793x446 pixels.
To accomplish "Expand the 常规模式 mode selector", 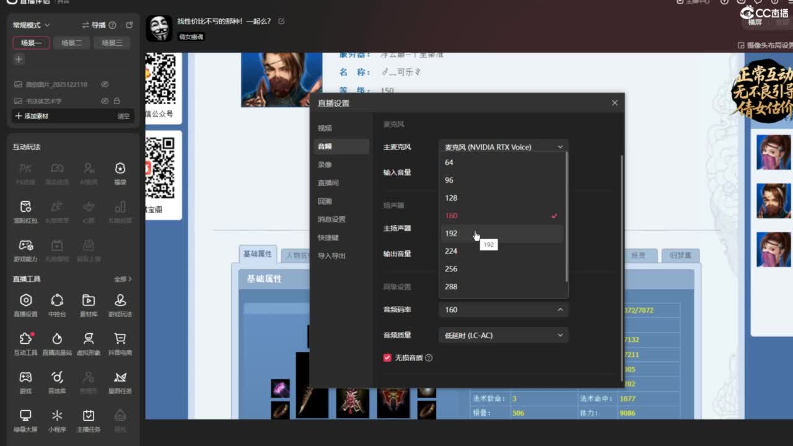I will pyautogui.click(x=31, y=25).
